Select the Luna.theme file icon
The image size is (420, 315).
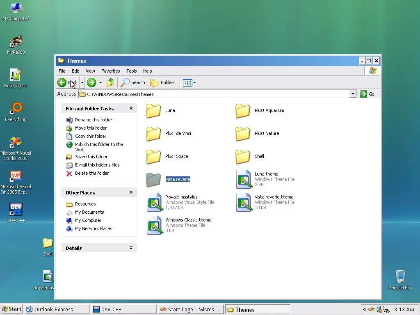[244, 179]
